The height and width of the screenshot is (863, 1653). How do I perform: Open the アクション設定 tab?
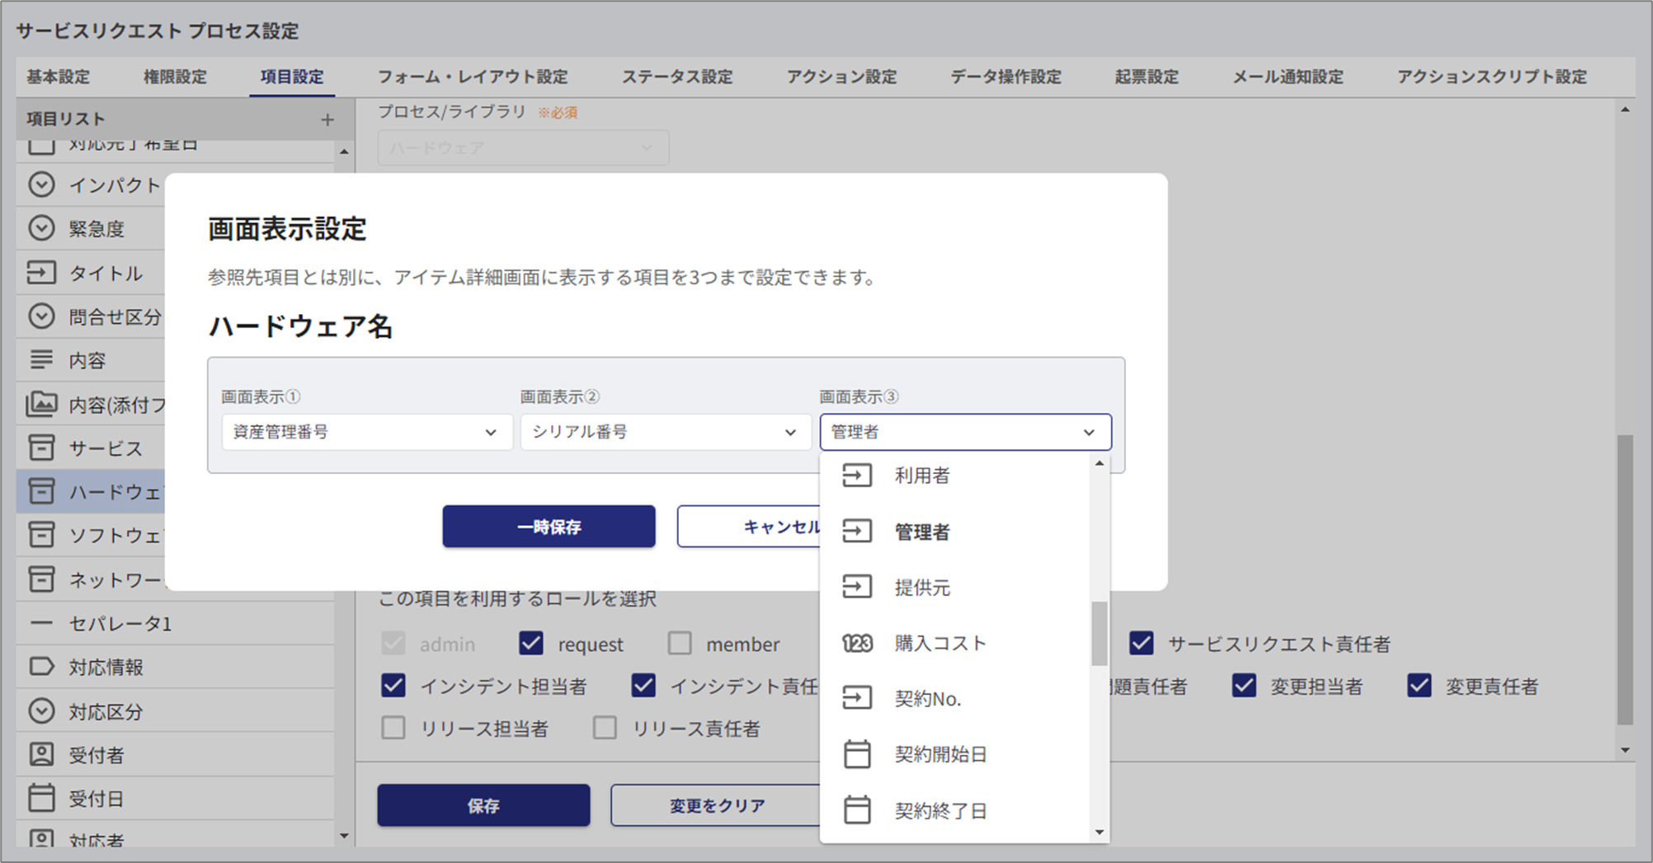[x=841, y=77]
